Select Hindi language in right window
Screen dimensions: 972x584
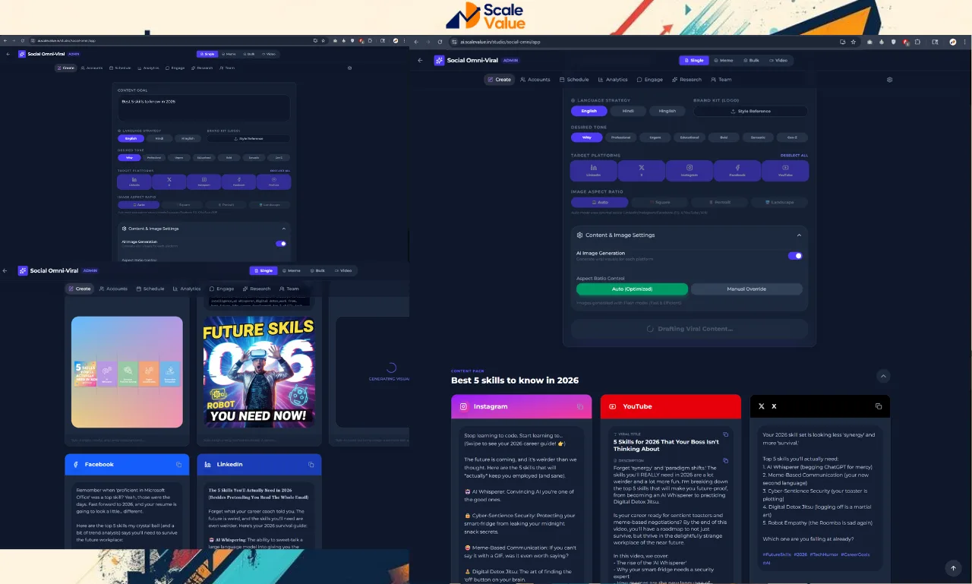[x=628, y=111]
